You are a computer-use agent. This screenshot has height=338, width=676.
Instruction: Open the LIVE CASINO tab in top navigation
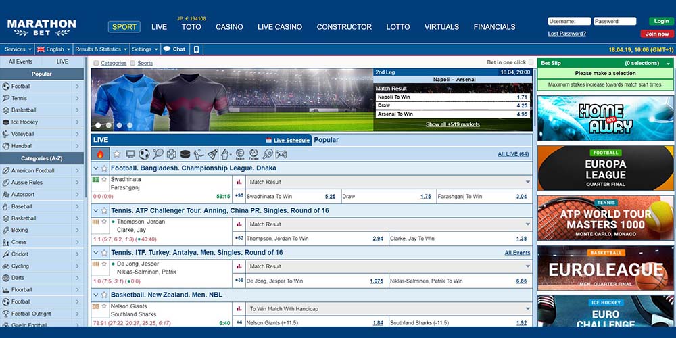tap(279, 27)
